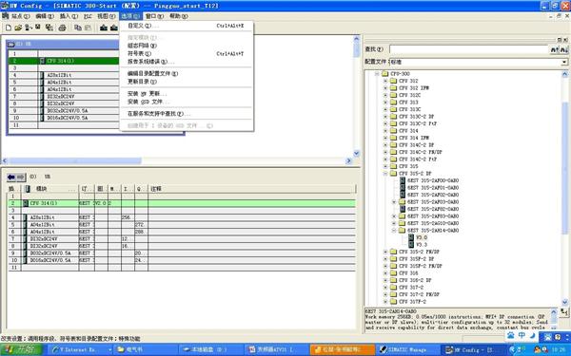Expand the CPU 317-2 PN/DP folder
The image size is (571, 356).
385,294
